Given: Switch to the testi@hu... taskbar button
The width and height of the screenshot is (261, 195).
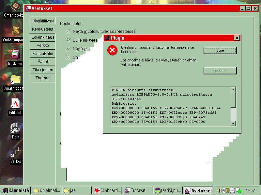Looking at the screenshot, I should point(168,190).
